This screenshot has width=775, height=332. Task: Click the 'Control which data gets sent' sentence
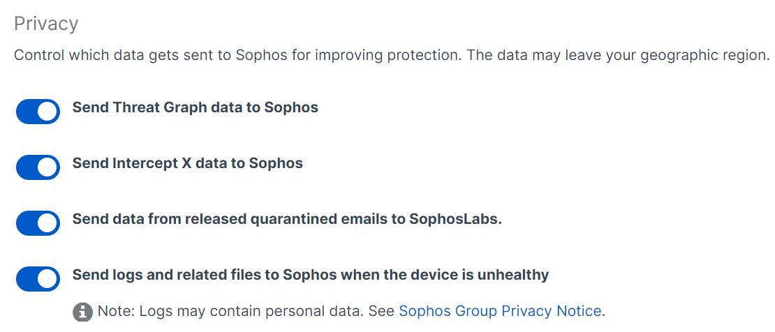[237, 55]
